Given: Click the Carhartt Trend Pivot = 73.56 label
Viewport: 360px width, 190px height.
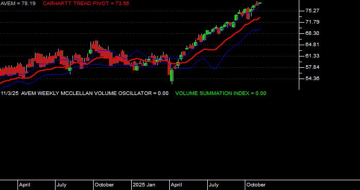Looking at the screenshot, I should click(x=86, y=4).
